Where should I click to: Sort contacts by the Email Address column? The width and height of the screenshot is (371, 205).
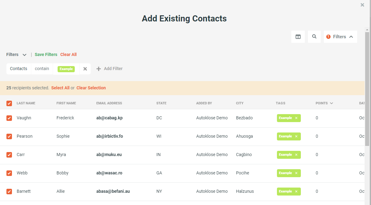(x=109, y=103)
